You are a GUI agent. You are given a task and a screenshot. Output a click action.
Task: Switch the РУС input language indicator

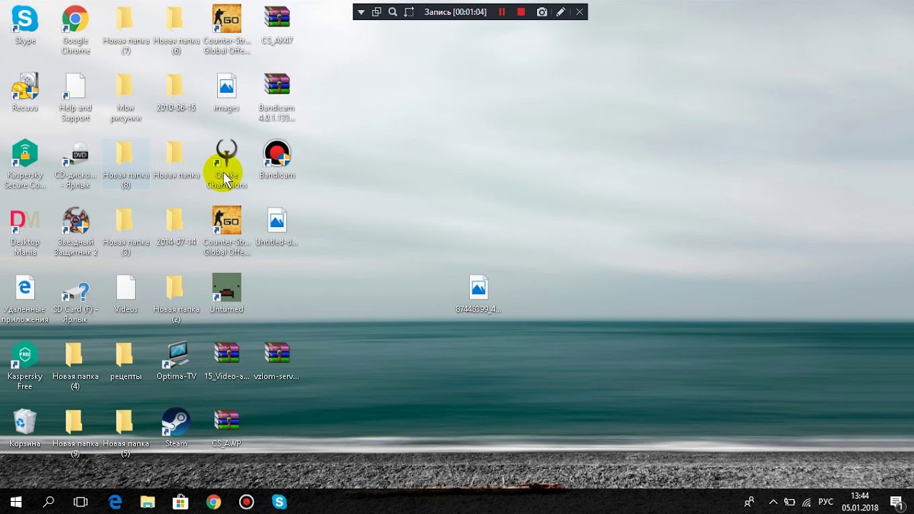click(x=825, y=502)
